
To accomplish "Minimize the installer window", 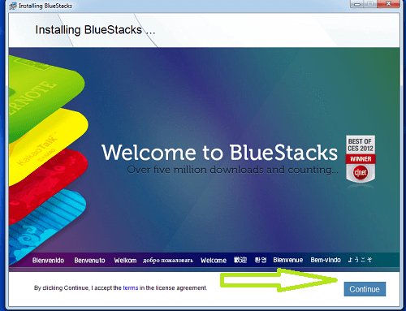I will pos(357,4).
